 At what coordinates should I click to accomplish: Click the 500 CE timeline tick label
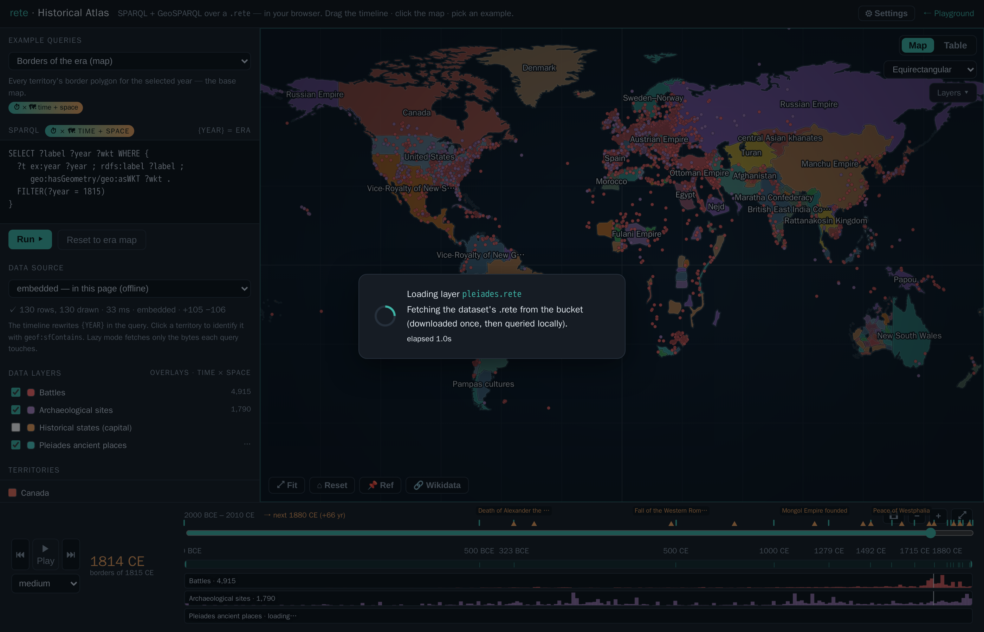(x=675, y=551)
